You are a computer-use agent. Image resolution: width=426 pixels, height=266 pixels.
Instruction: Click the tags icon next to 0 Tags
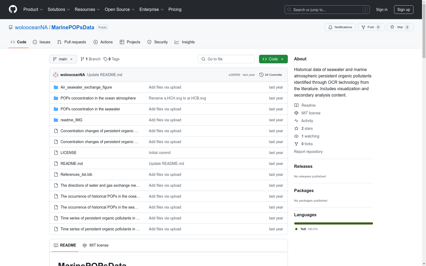pyautogui.click(x=105, y=59)
